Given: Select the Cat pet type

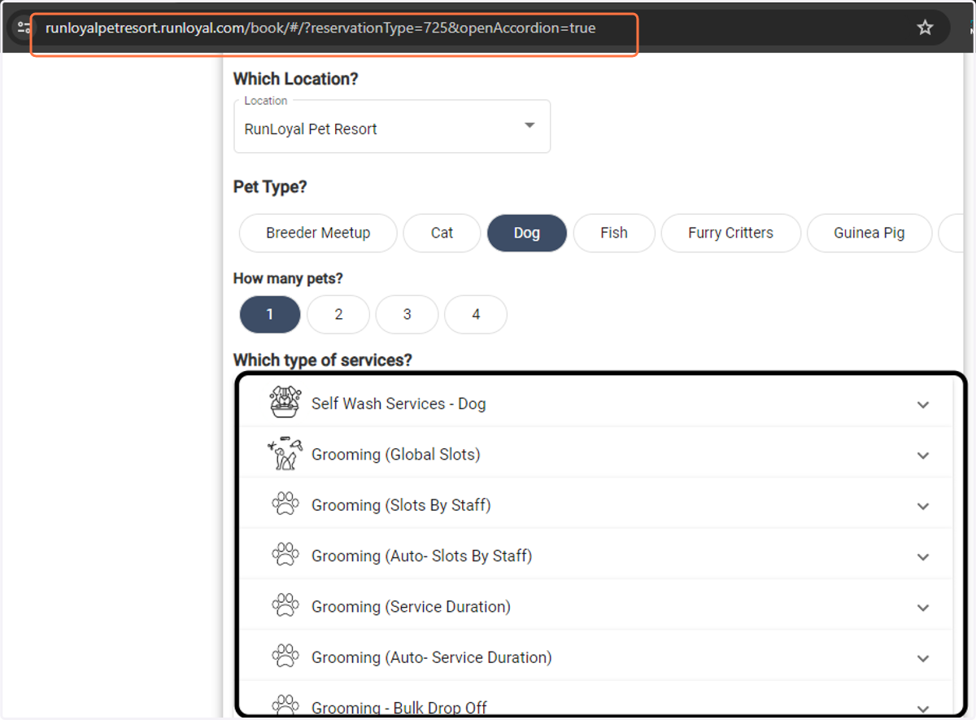Looking at the screenshot, I should pos(442,233).
